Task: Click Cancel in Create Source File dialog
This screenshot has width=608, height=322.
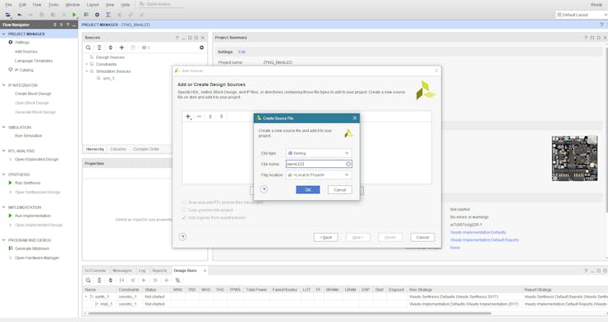Action: coord(339,190)
